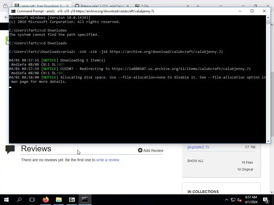Switch to Release aria2 1.37.0 tab
274x205 pixels.
[x=102, y=6]
